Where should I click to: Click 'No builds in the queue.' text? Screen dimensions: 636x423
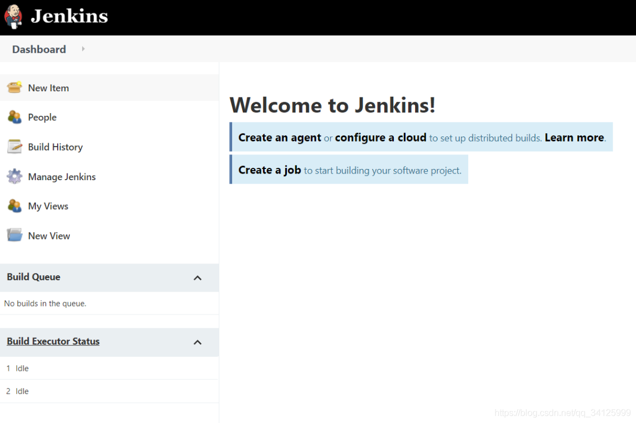click(x=45, y=303)
